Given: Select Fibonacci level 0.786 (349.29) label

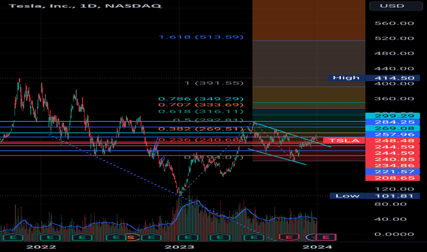Looking at the screenshot, I should point(201,99).
